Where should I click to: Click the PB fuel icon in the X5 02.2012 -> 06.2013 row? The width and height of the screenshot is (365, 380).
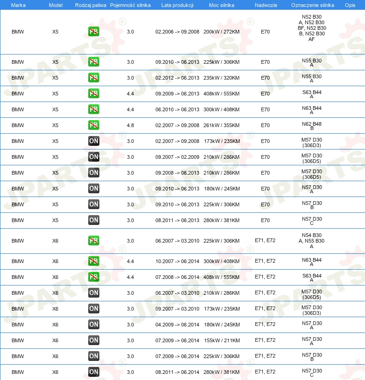click(x=93, y=78)
